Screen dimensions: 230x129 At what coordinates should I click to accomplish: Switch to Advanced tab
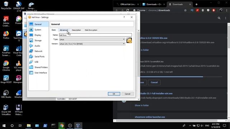click(x=64, y=30)
